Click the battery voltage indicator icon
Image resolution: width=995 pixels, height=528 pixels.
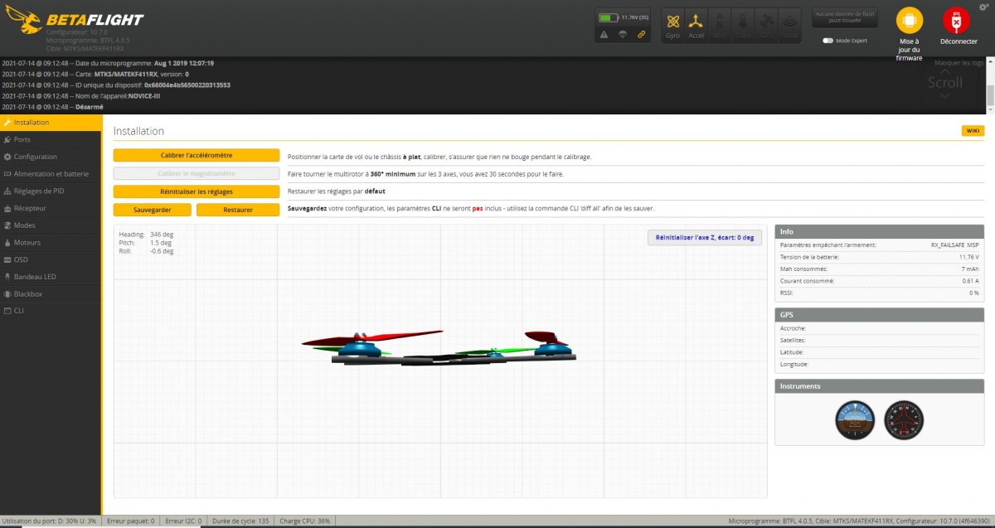point(609,17)
